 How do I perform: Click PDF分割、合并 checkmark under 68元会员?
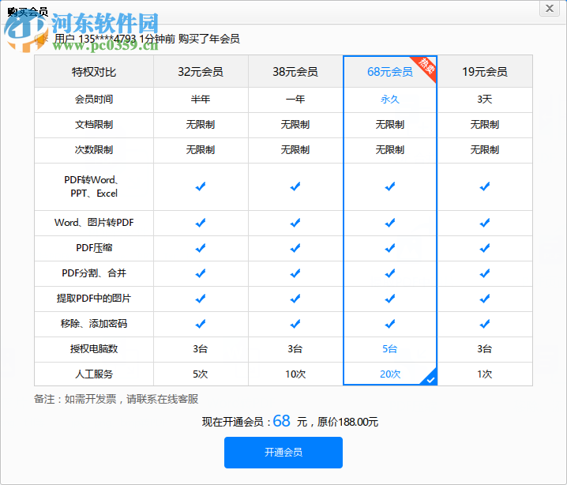(390, 273)
